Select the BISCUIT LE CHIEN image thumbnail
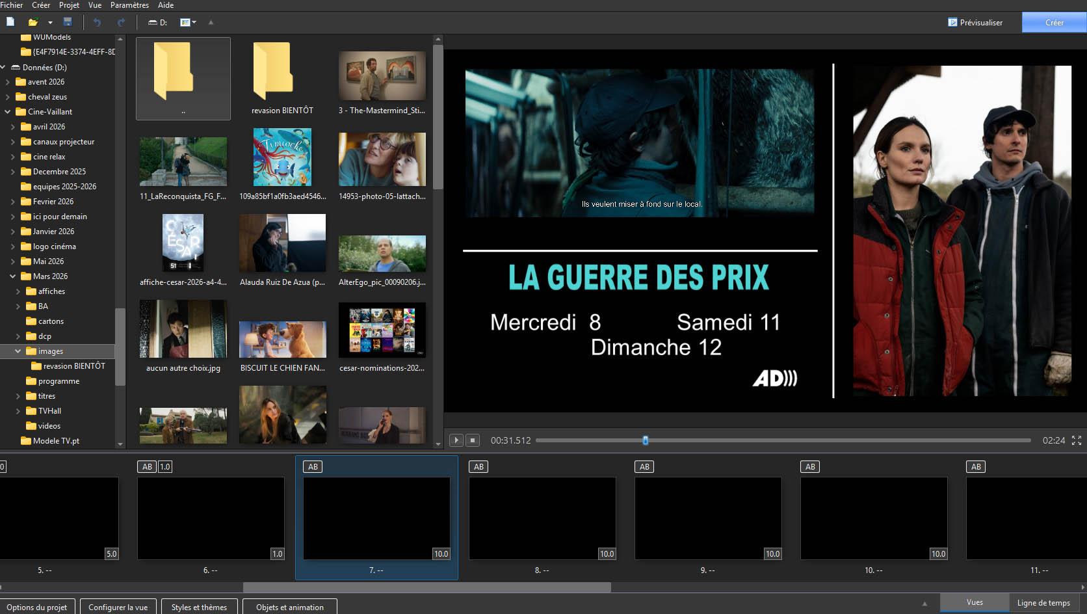 coord(282,339)
